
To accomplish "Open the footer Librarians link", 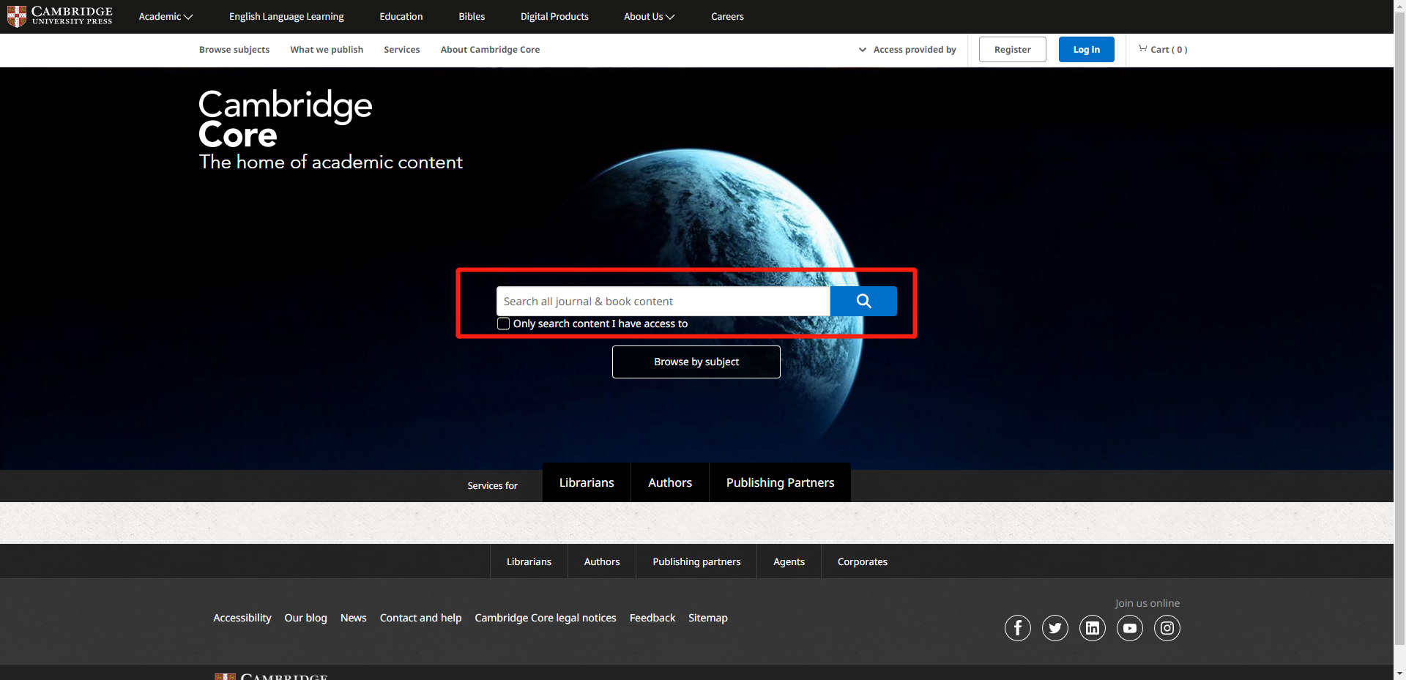I will 529,561.
